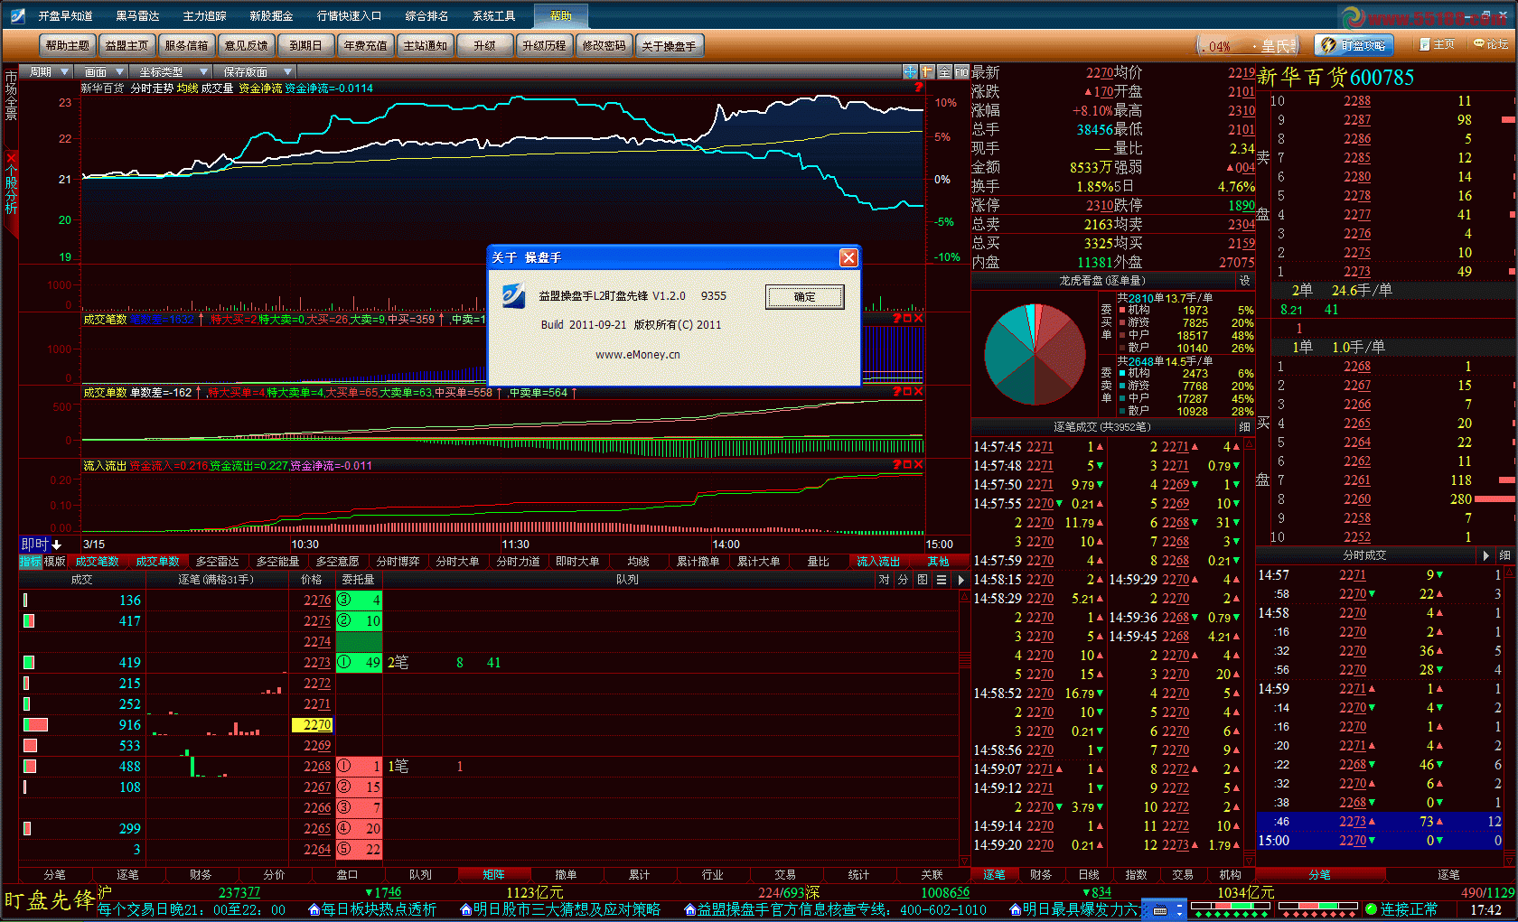Toggle the 均线 indicator
This screenshot has width=1518, height=922.
click(x=639, y=561)
